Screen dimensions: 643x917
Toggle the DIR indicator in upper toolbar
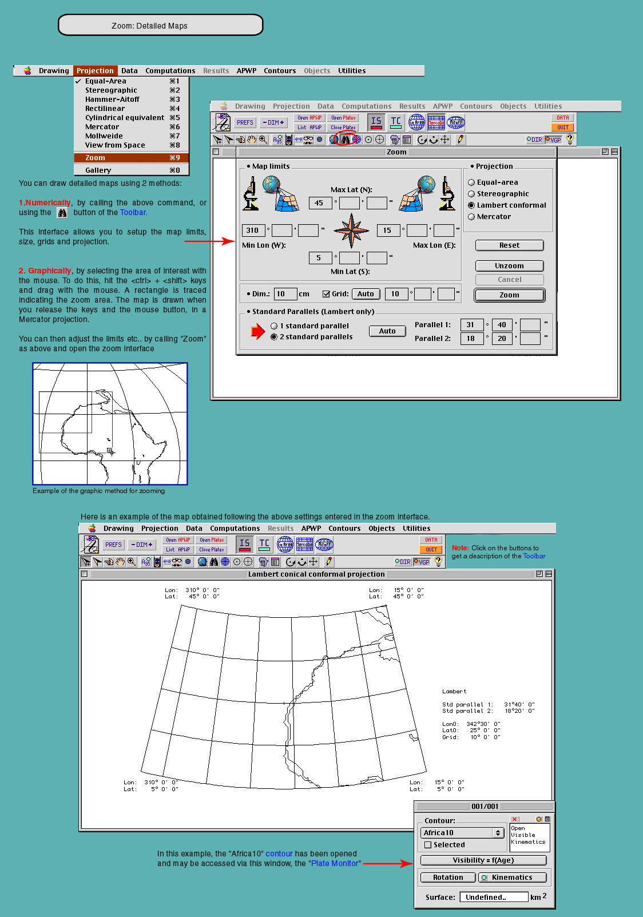534,140
